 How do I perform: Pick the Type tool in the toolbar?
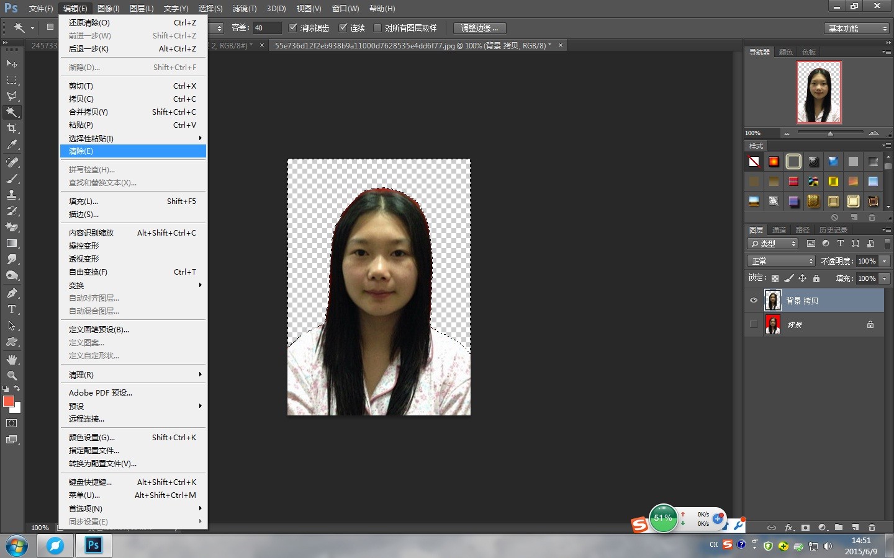[x=12, y=309]
